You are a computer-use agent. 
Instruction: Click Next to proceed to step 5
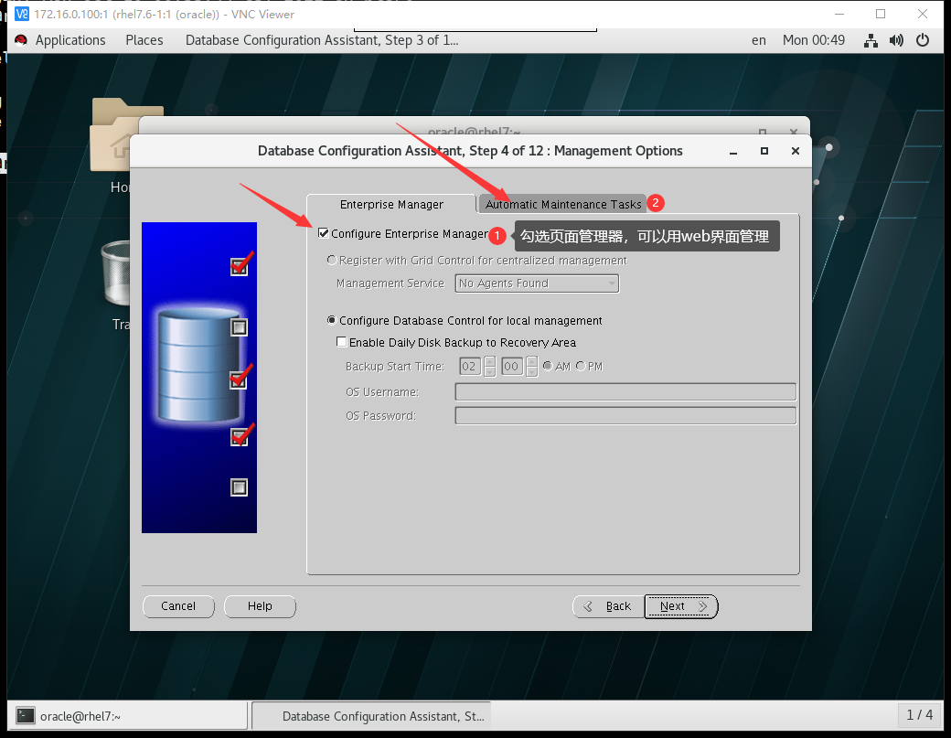point(681,606)
